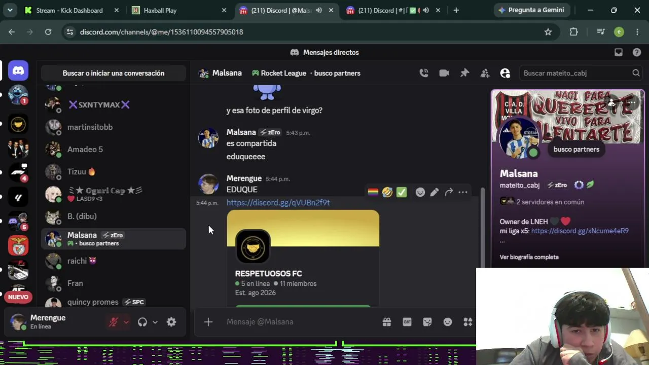Open Chrome tab search dropdown

click(10, 10)
